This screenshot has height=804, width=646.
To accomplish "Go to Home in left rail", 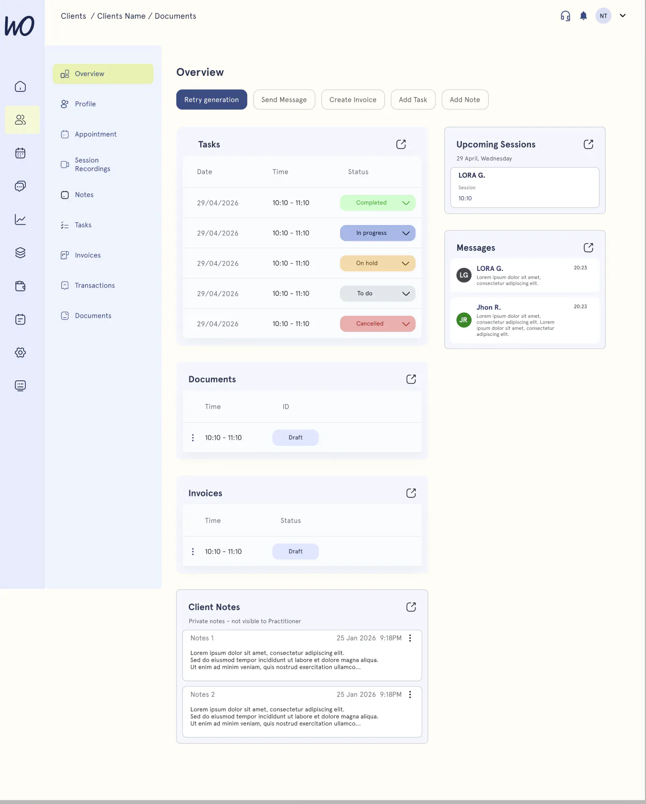I will (x=20, y=86).
